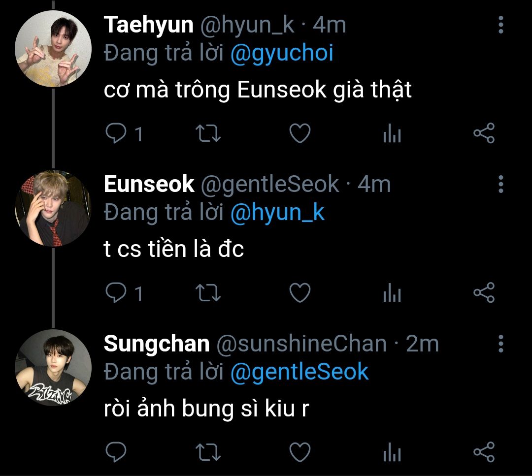Like Sungchan's tweet
This screenshot has height=476, width=532.
click(299, 452)
